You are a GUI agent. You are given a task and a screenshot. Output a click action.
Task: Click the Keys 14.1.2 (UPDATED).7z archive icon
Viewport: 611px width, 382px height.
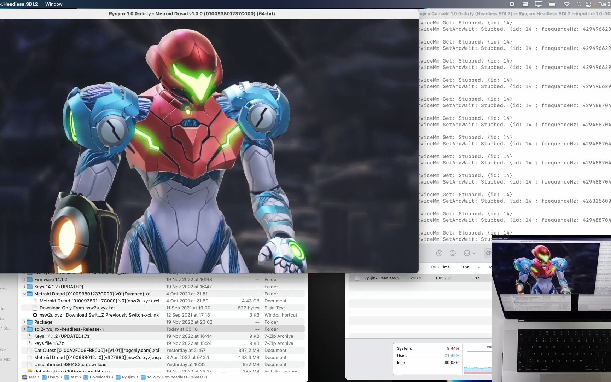tap(30, 336)
